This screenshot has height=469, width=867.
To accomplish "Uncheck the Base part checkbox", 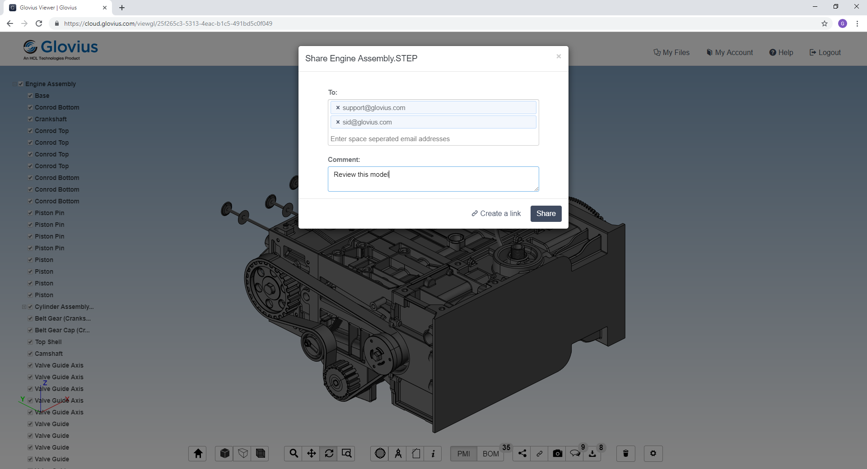I will click(x=30, y=96).
